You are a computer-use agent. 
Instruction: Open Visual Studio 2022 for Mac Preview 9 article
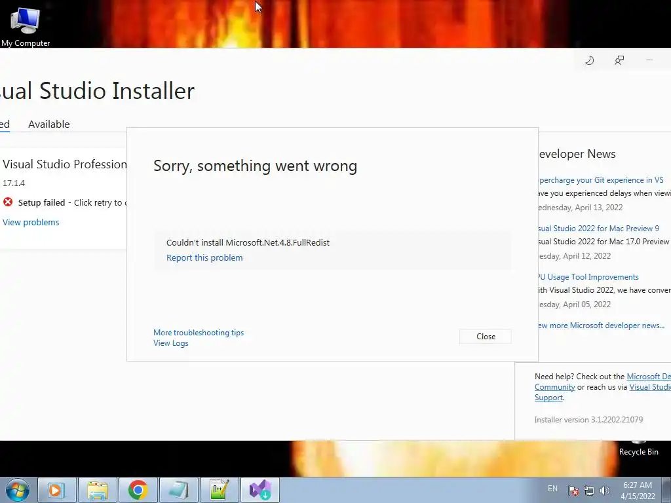point(599,229)
